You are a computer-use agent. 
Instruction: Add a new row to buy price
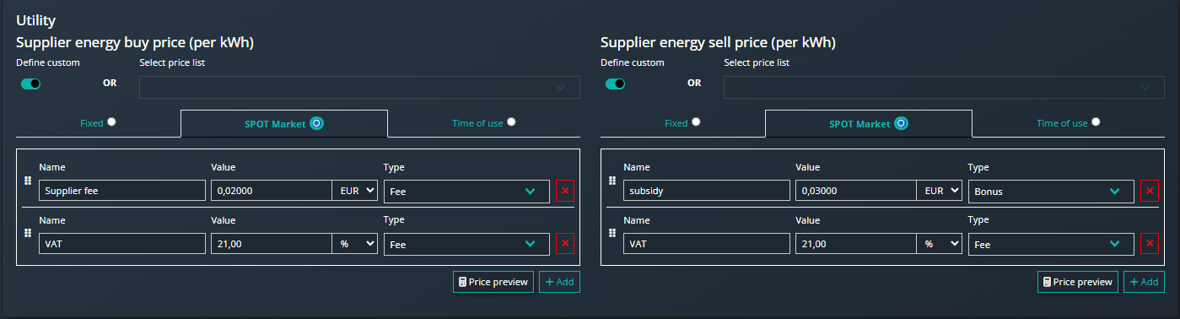pyautogui.click(x=560, y=282)
